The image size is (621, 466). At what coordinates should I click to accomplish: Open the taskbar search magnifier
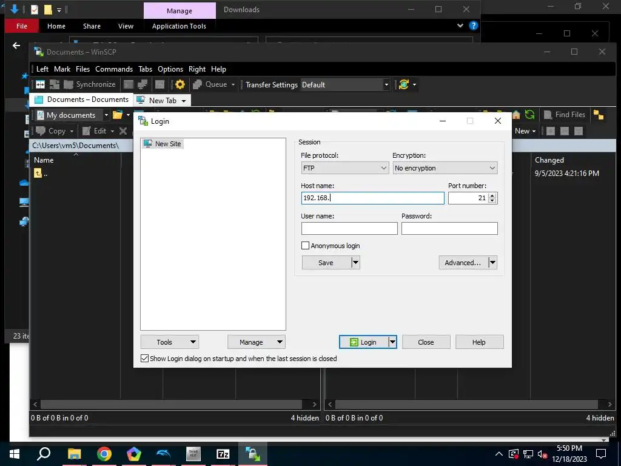[44, 454]
